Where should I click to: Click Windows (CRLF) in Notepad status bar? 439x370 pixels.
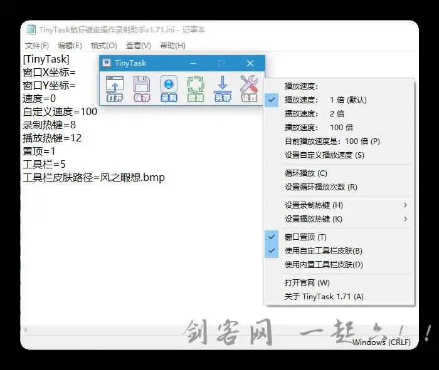[x=381, y=342]
